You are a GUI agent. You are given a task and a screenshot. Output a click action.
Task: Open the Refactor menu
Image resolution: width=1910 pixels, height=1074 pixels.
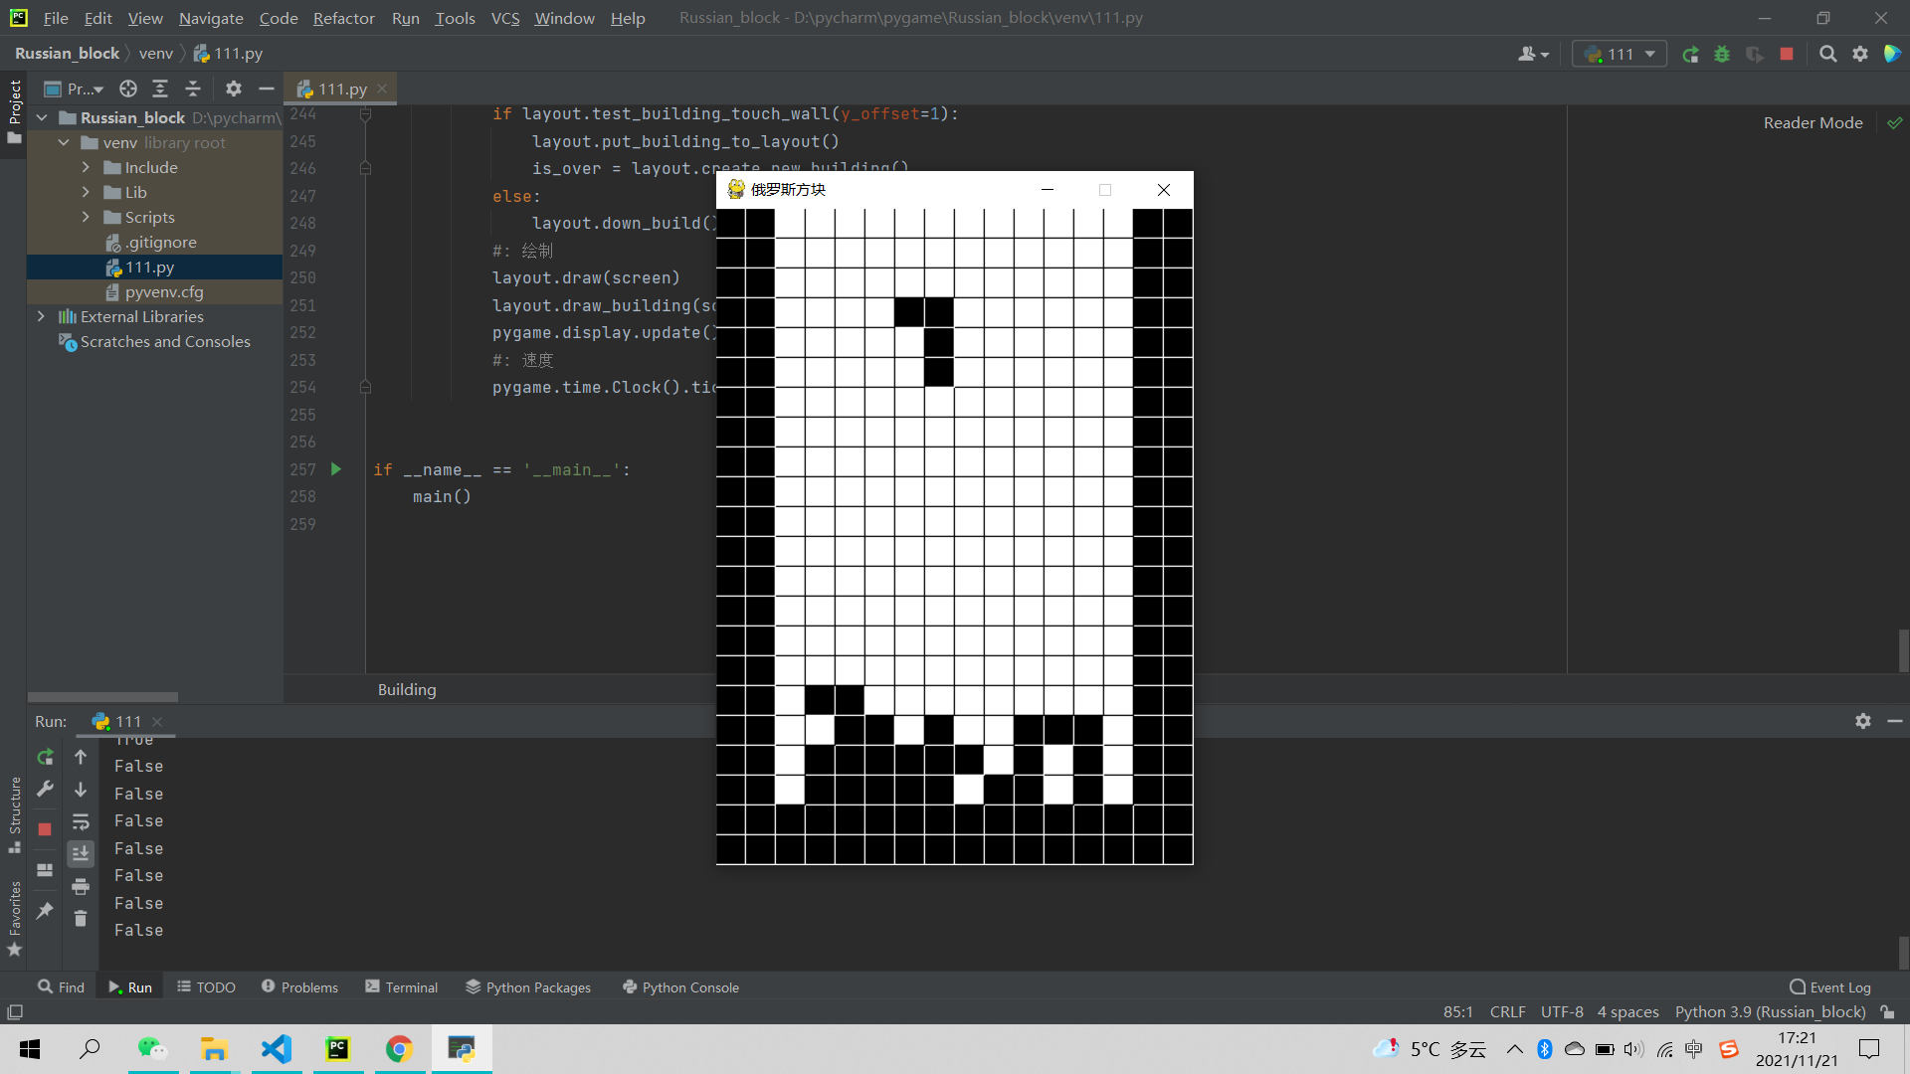pyautogui.click(x=343, y=18)
